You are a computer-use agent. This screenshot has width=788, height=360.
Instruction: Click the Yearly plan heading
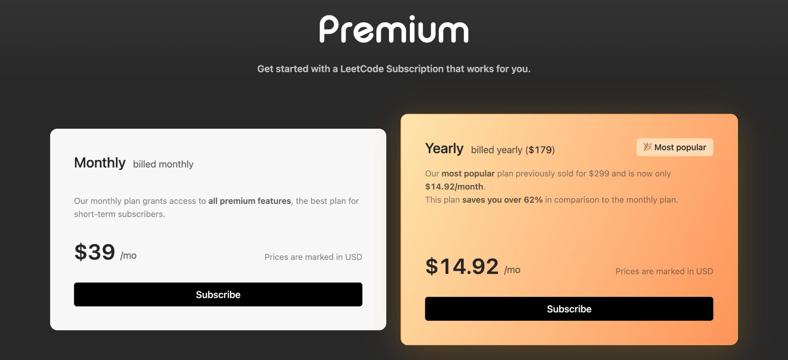[x=444, y=148]
